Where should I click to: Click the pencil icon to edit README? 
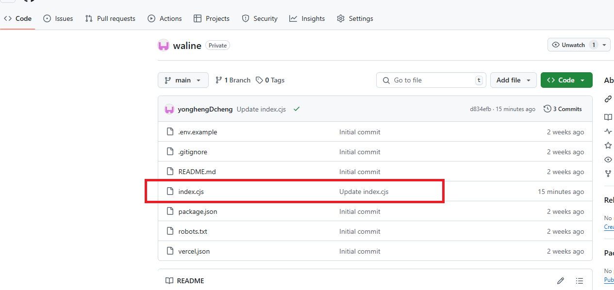coord(561,281)
